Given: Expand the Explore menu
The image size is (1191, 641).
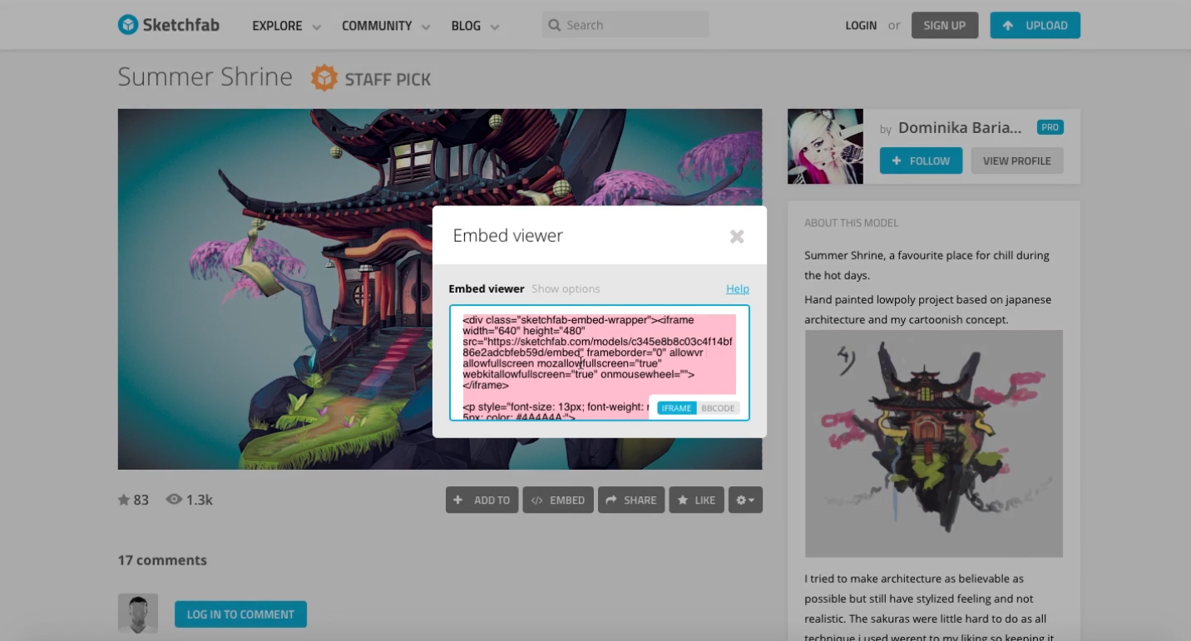Looking at the screenshot, I should click(x=287, y=26).
